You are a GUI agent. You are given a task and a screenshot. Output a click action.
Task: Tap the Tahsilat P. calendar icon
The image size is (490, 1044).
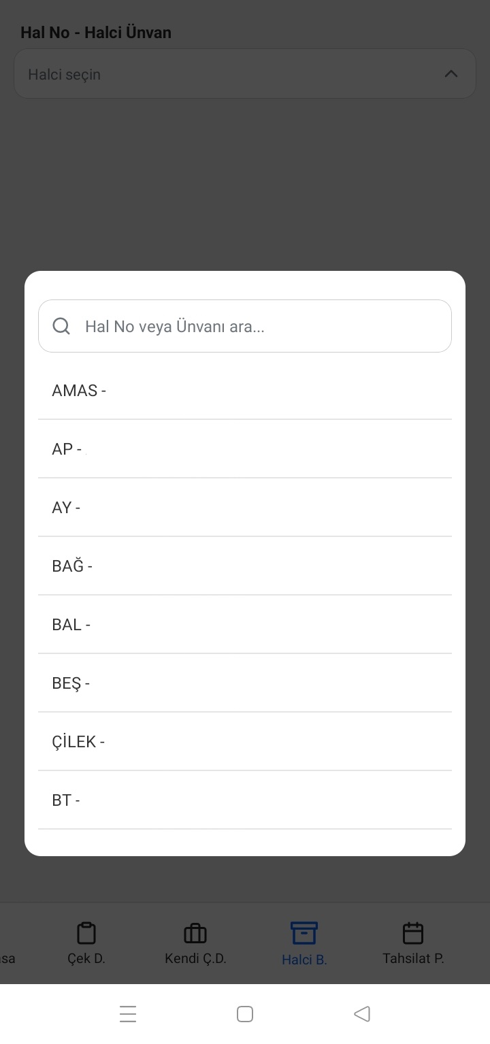412,934
